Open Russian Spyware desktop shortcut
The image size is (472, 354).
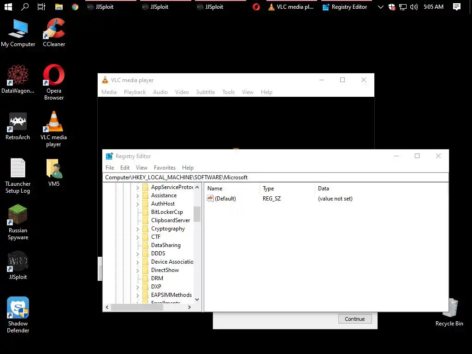click(x=18, y=222)
